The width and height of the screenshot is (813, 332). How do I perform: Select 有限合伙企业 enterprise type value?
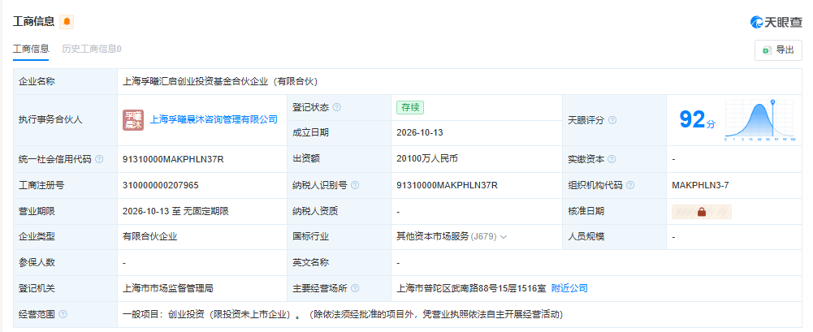pos(149,237)
